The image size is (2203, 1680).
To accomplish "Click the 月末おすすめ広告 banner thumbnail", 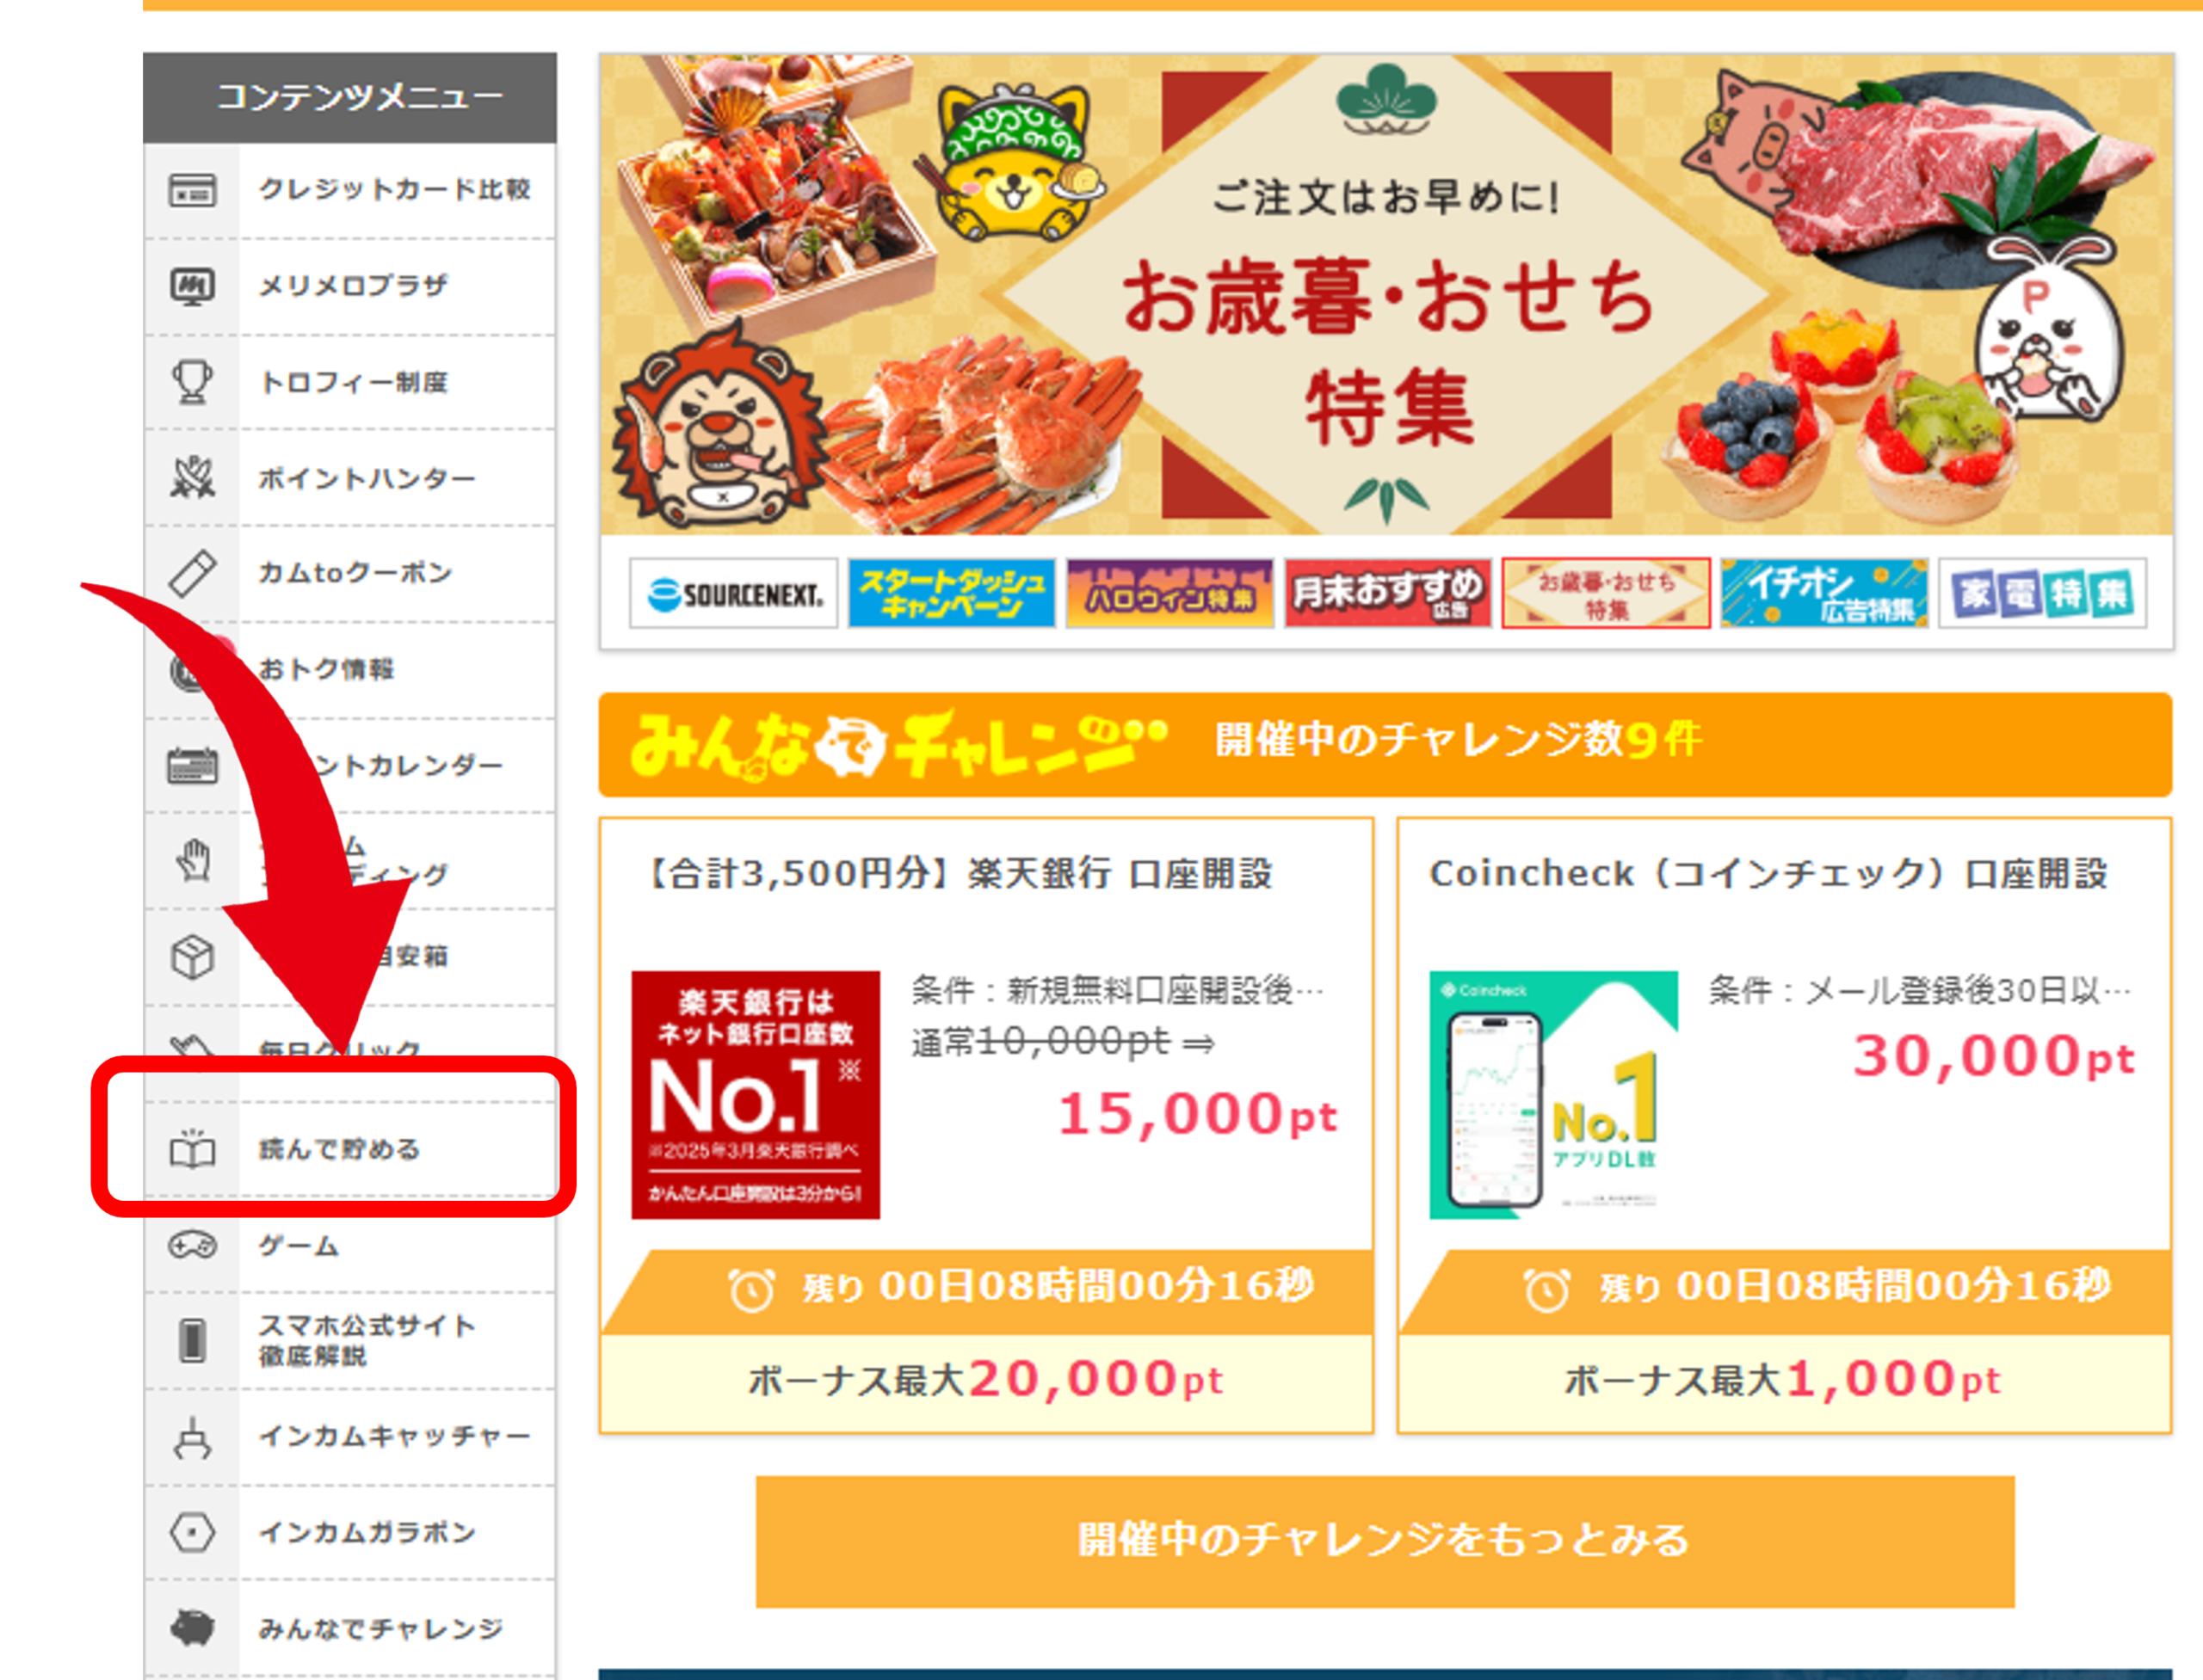I will pyautogui.click(x=1387, y=593).
